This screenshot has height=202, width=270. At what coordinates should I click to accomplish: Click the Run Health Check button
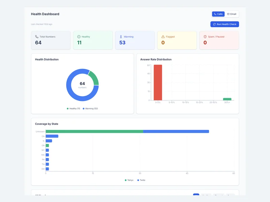click(224, 24)
